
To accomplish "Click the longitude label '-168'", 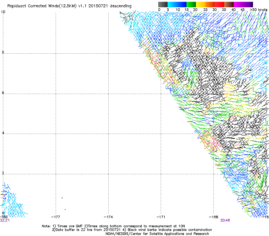I will 213,217.
